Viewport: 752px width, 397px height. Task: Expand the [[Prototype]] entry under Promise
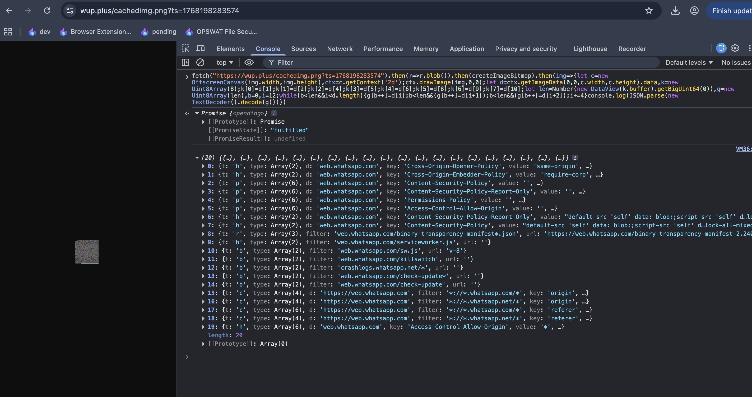point(203,122)
